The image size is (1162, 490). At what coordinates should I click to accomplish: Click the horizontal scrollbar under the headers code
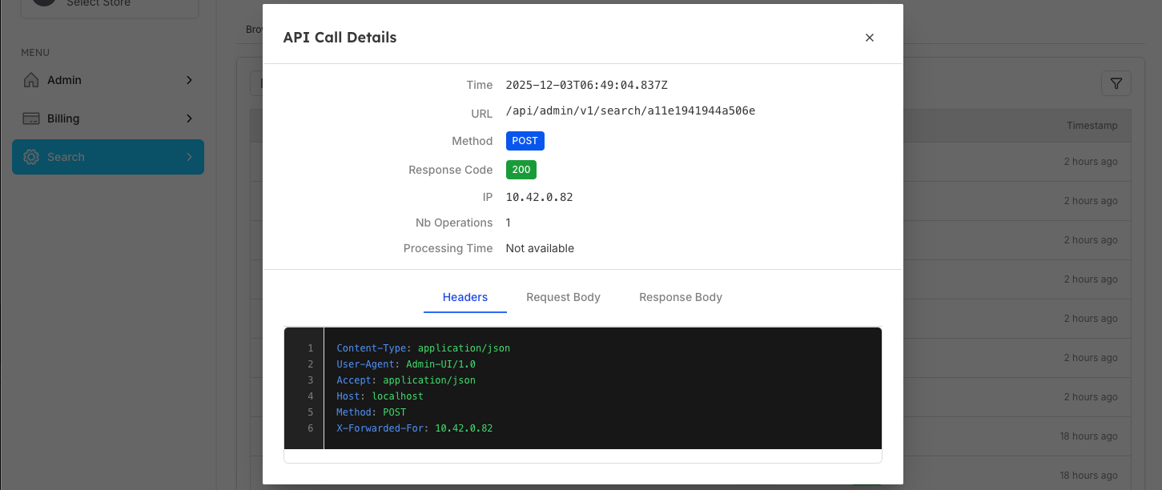pyautogui.click(x=582, y=454)
